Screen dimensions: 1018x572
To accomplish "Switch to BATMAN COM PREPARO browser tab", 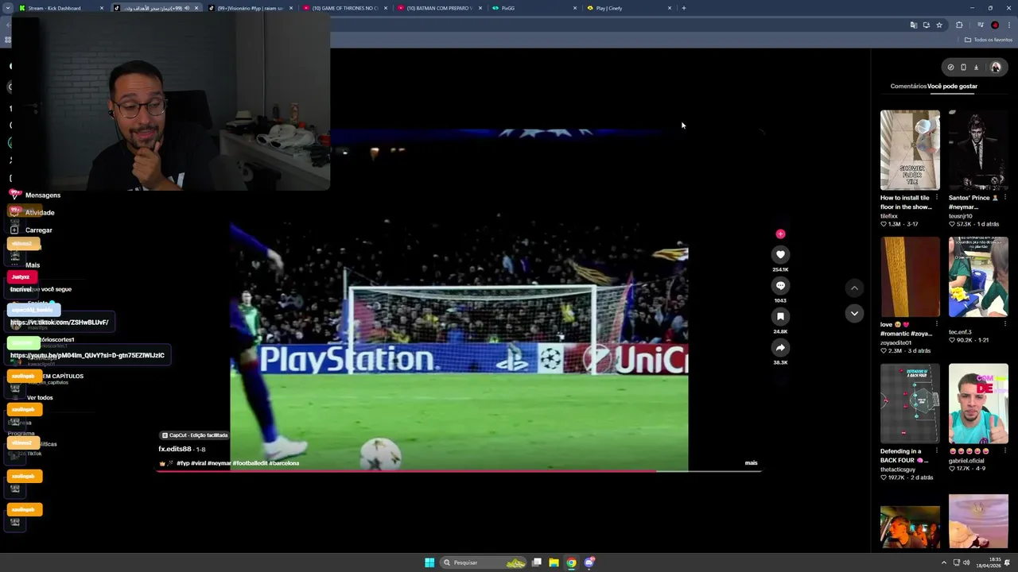I will tap(440, 8).
